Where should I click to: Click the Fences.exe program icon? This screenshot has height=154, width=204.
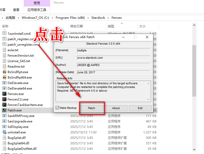pos(4,94)
